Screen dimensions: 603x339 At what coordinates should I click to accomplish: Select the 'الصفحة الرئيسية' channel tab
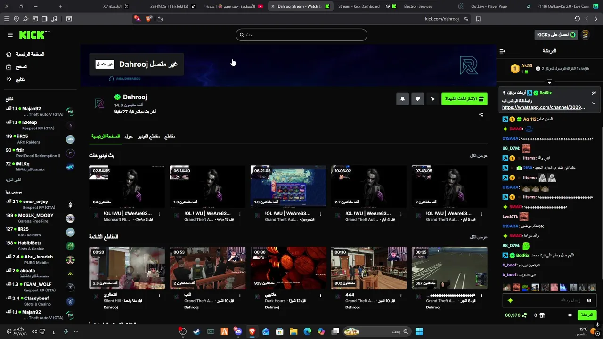pos(106,137)
